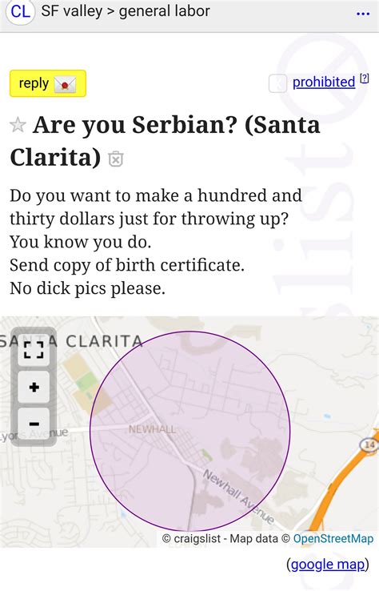Flag post via the prohibited link
The height and width of the screenshot is (591, 379).
tap(324, 82)
